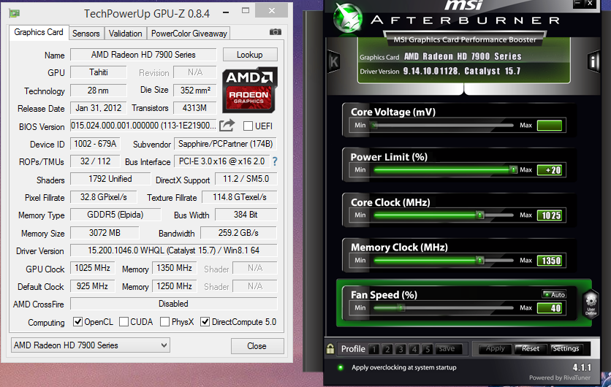Toggle Apply overclocking at system startup
Screen dimensions: 611x387
pyautogui.click(x=341, y=367)
